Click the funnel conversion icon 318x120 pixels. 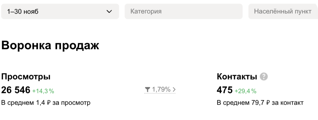point(147,90)
